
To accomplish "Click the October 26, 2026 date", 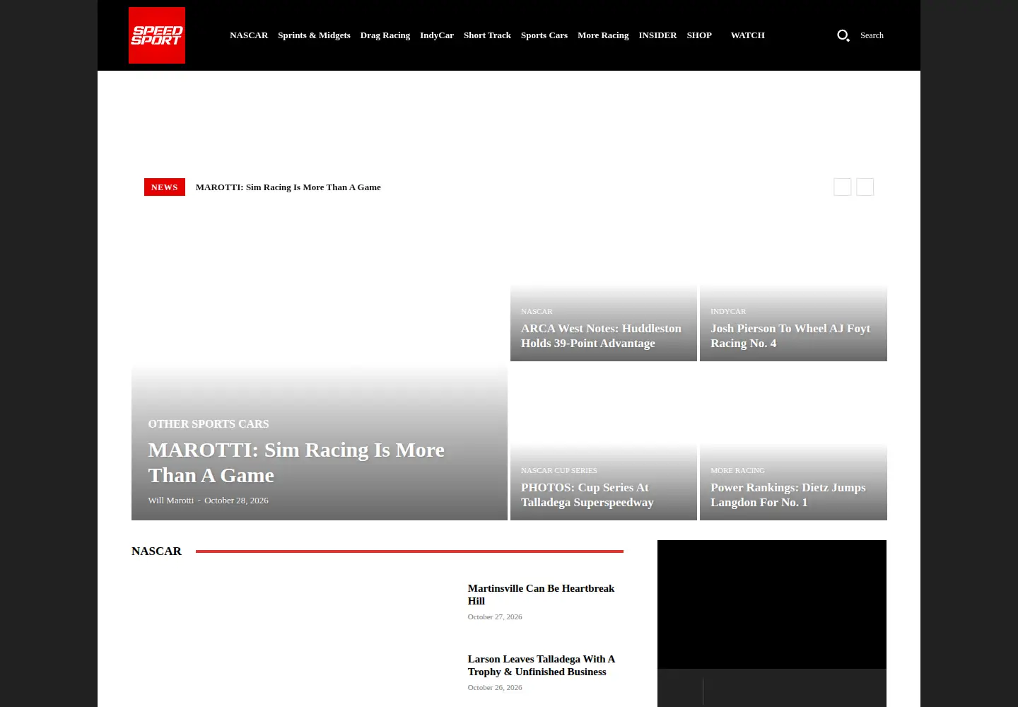I will (495, 688).
